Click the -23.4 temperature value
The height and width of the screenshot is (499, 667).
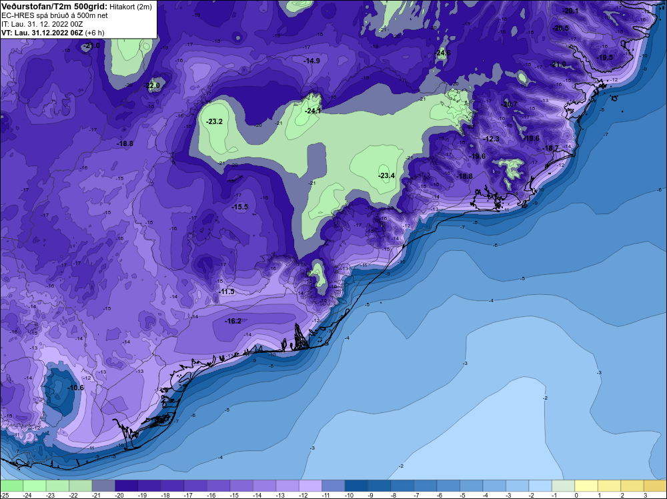click(387, 175)
